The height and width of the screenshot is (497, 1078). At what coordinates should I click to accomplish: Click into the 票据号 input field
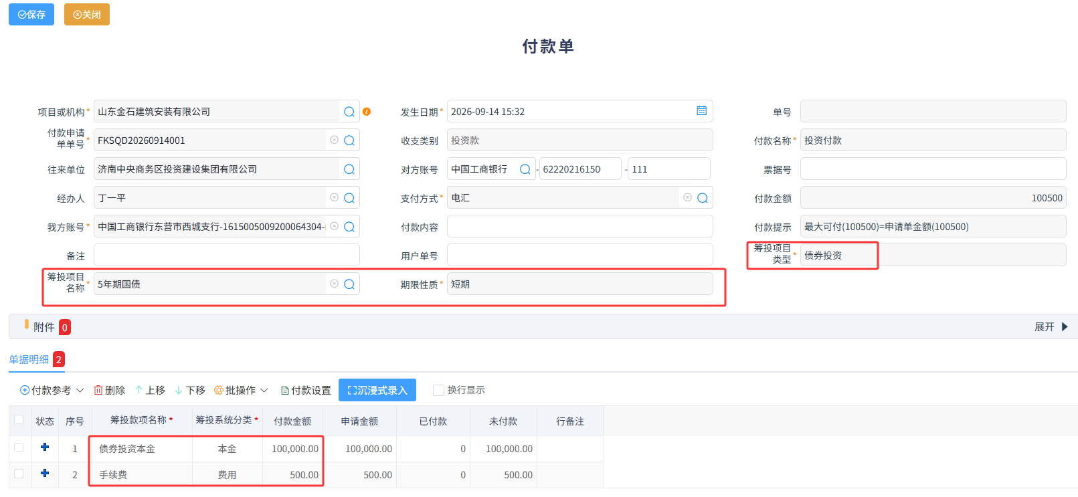click(x=933, y=169)
